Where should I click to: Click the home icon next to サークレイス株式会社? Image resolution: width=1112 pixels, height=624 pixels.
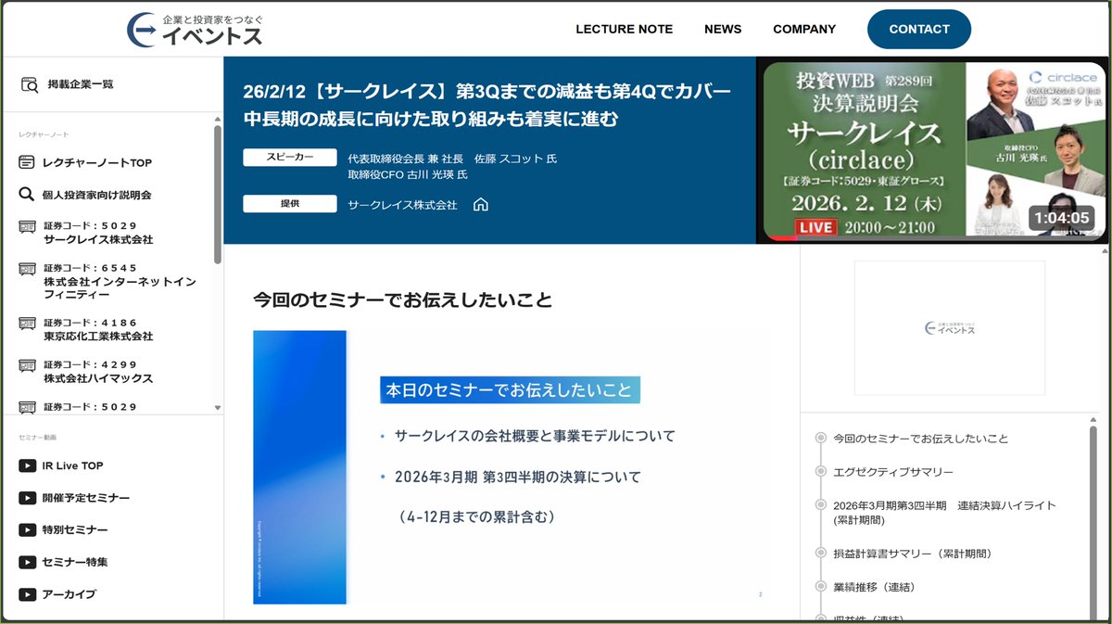[481, 206]
